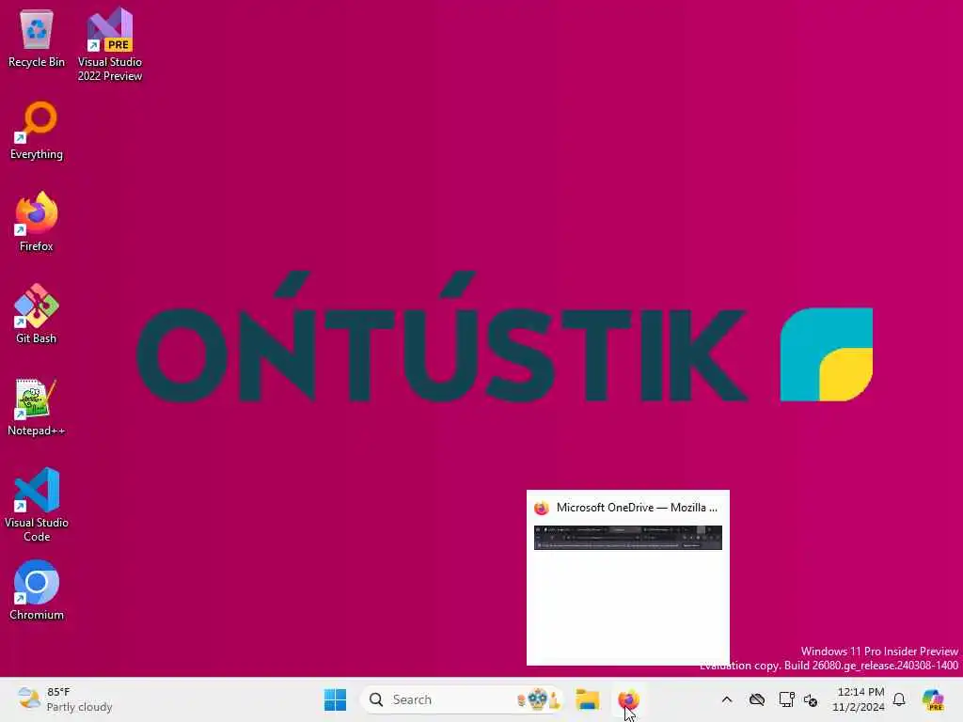Click the display/network tray icon

(786, 699)
